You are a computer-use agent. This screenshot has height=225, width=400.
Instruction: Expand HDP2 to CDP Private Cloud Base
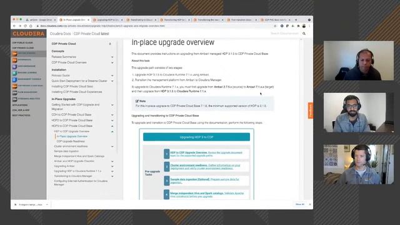click(112, 121)
